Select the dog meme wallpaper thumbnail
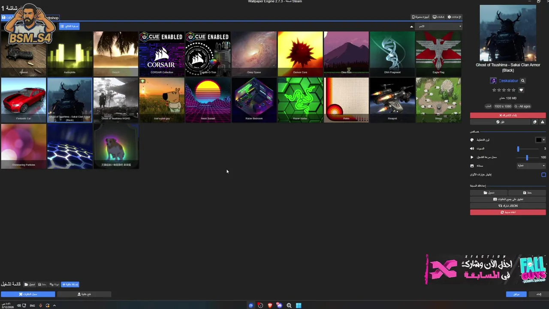 [x=116, y=146]
